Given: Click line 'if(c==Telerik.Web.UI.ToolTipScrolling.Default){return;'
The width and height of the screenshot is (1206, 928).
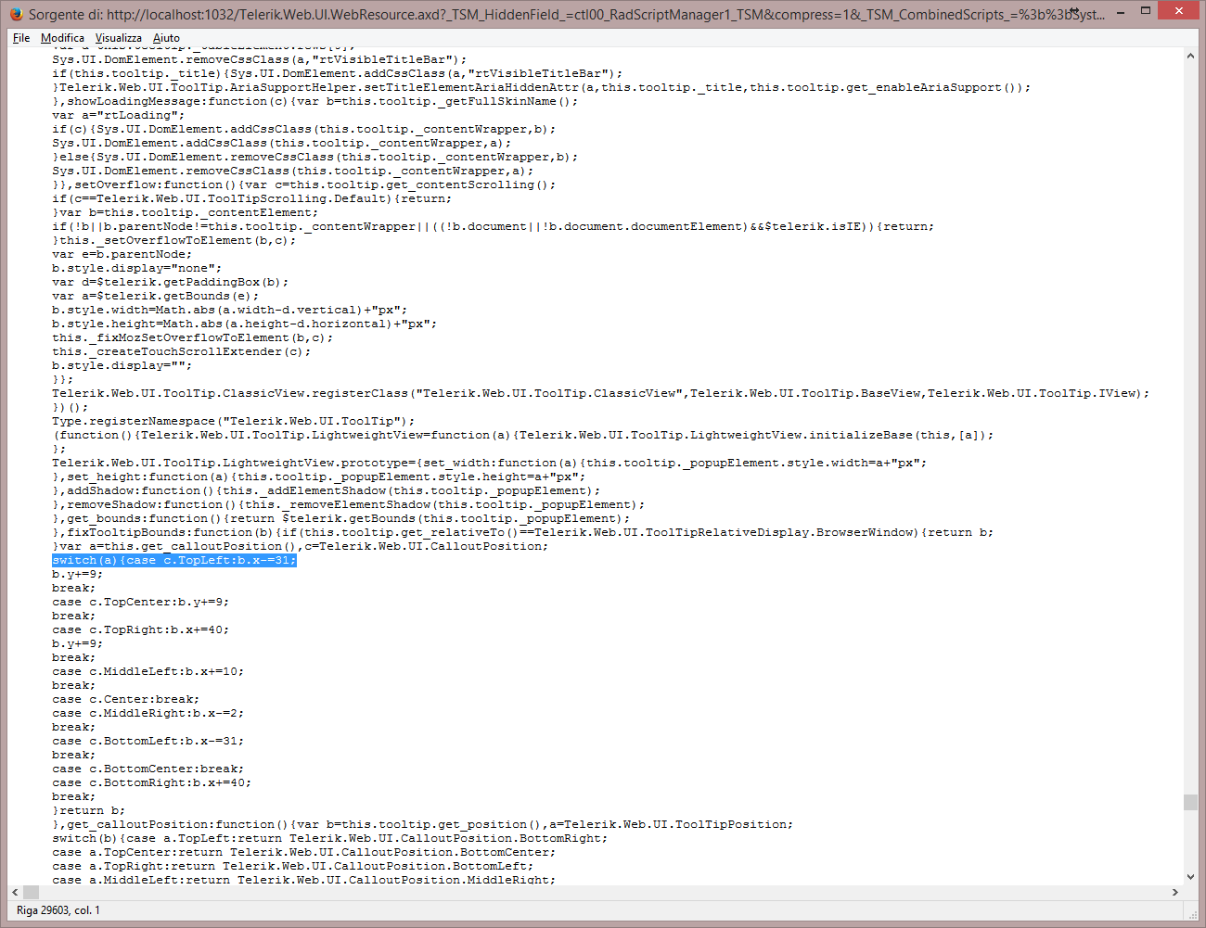Looking at the screenshot, I should click(x=251, y=199).
